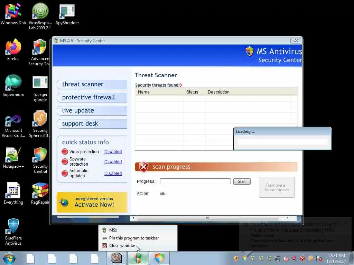354x265 pixels.
Task: Launch Supermium from the desktop
Action: click(13, 86)
